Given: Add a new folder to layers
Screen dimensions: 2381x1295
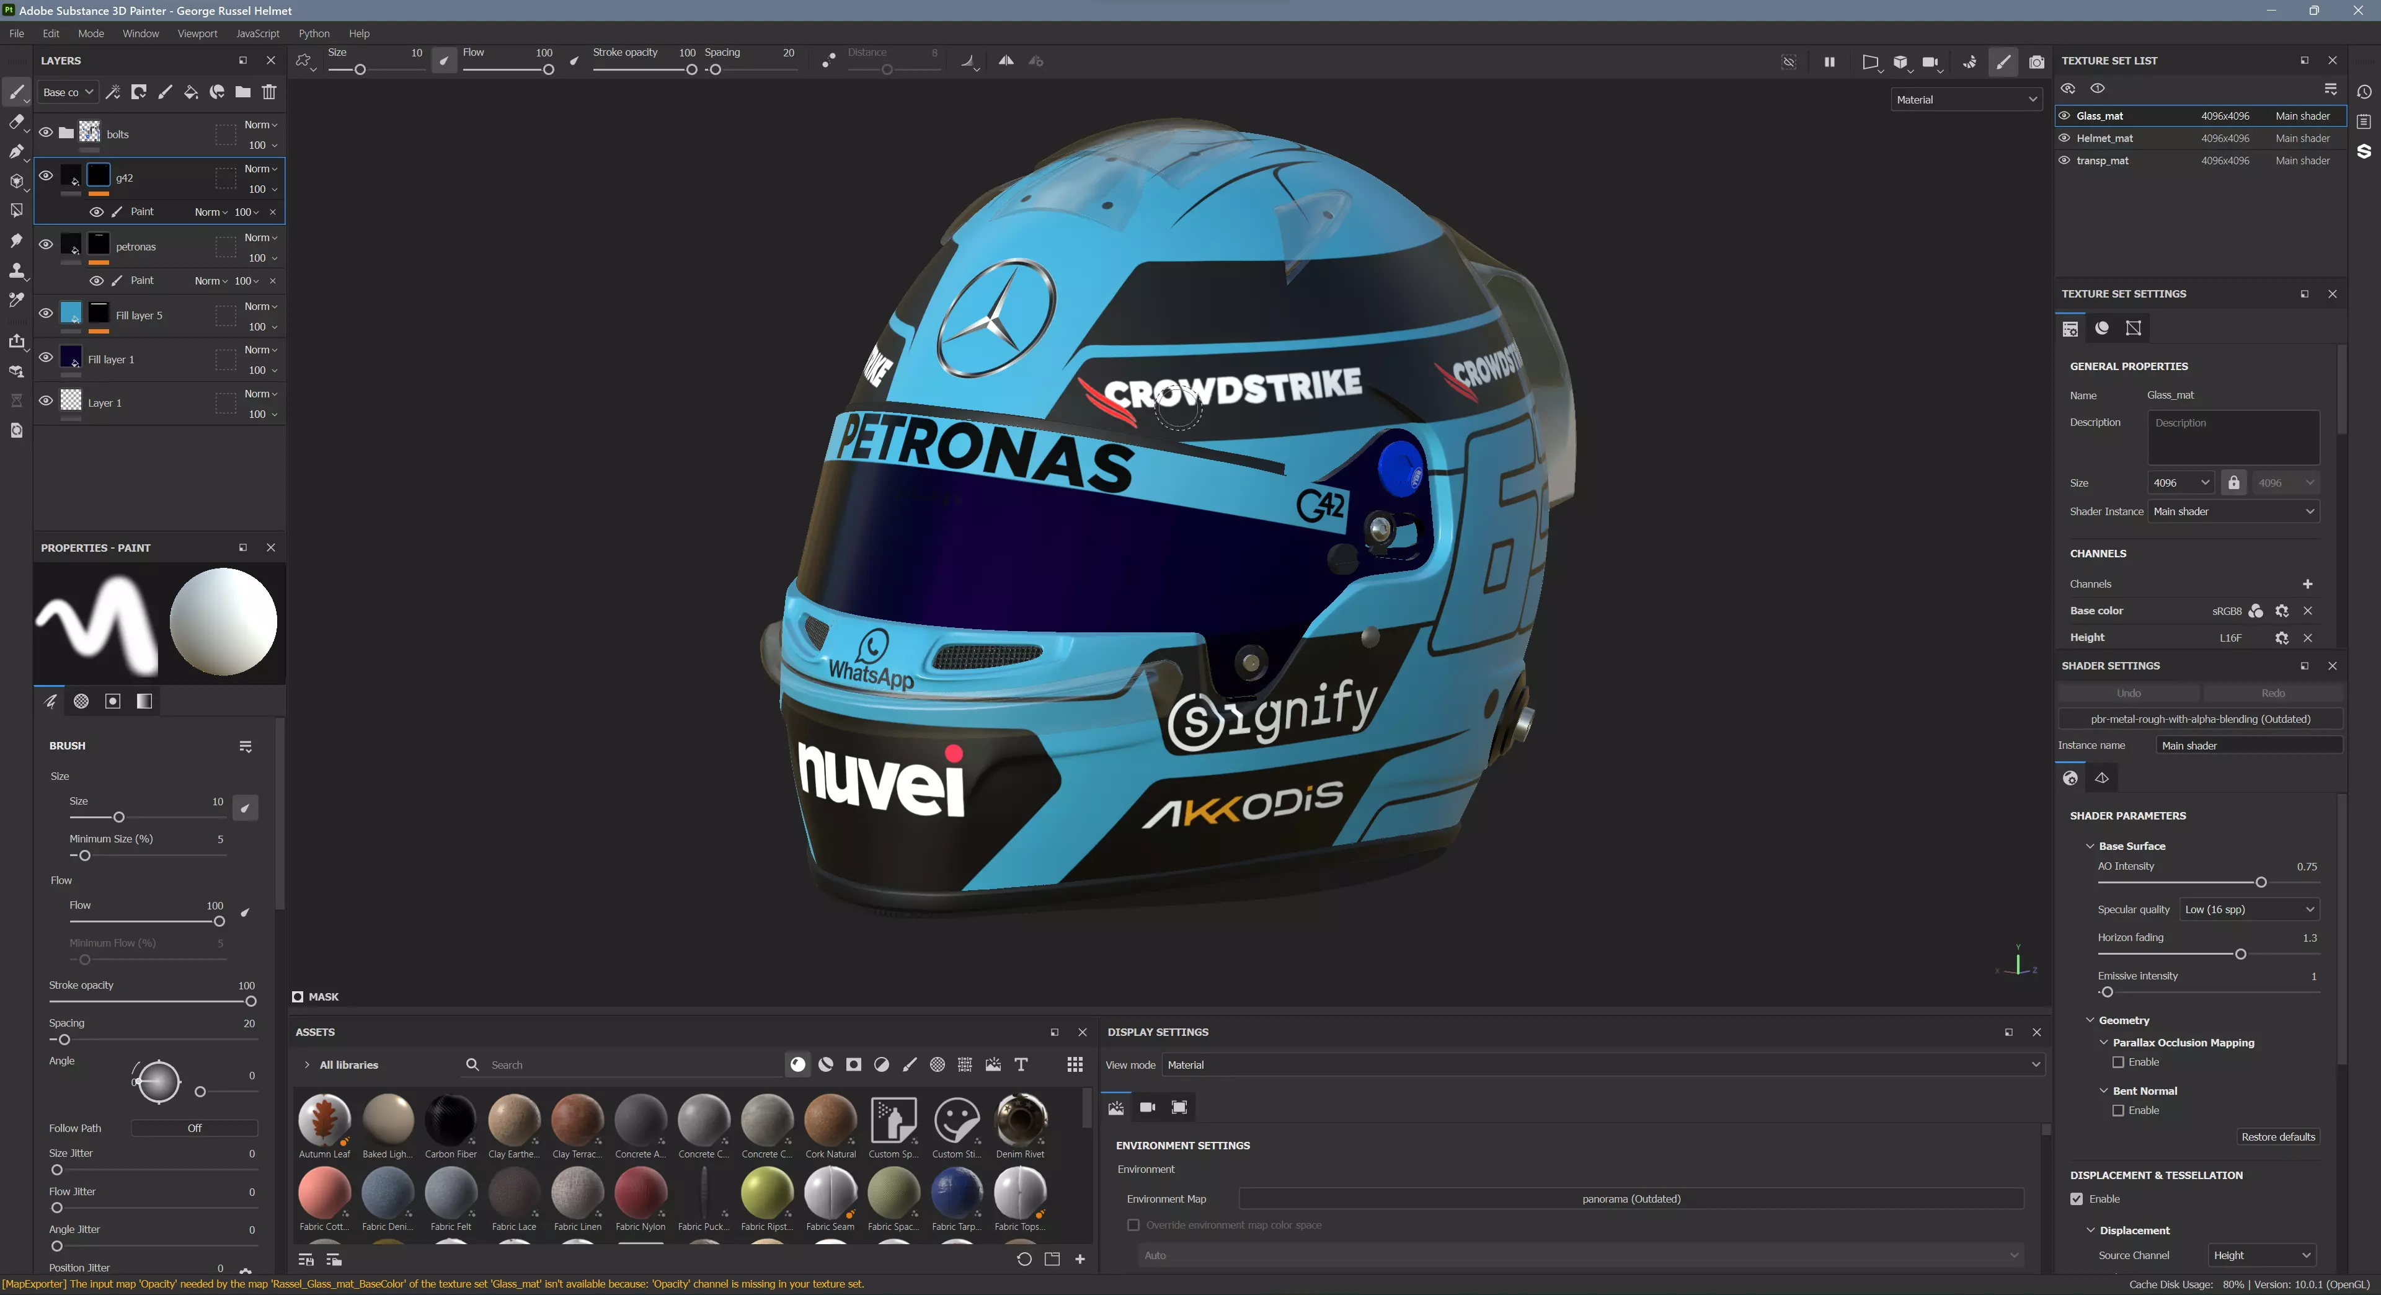Looking at the screenshot, I should point(243,92).
